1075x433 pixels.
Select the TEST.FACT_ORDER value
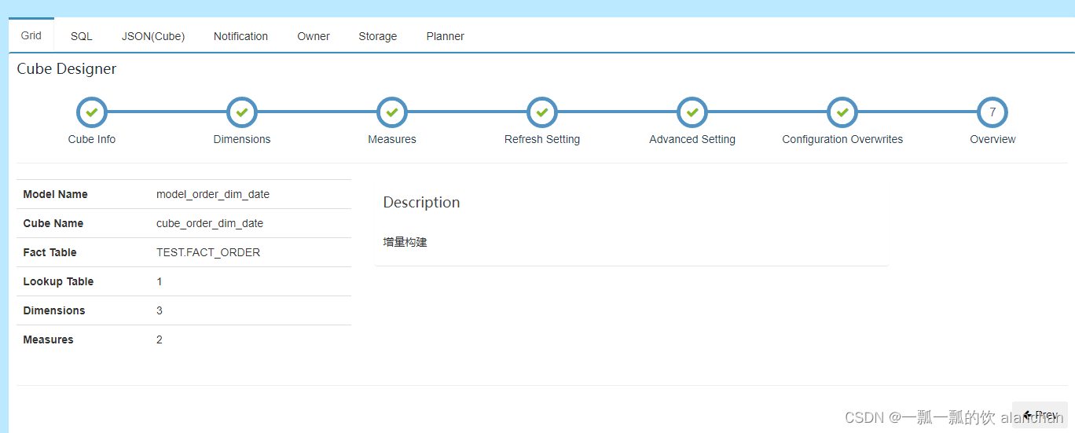tap(208, 252)
